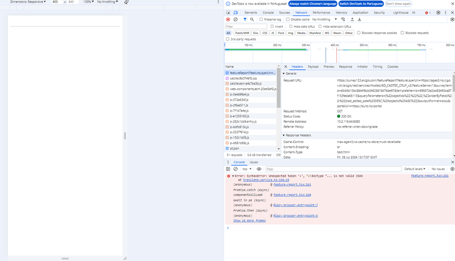Open network search magnifier icon
Viewport: 455px width, 261px height.
tap(252, 20)
